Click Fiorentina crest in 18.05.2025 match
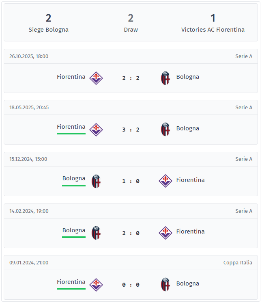Screen dimensions: 262x305 tap(96, 129)
